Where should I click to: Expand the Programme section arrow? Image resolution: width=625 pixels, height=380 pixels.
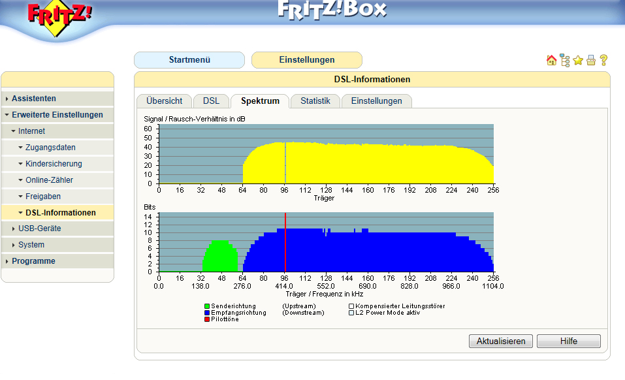coord(7,261)
